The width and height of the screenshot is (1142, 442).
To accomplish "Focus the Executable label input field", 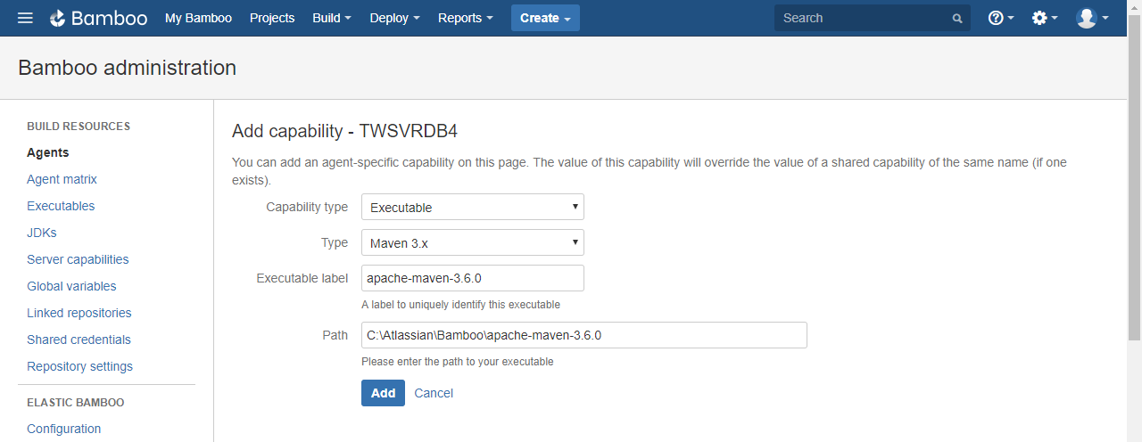I will coord(473,278).
